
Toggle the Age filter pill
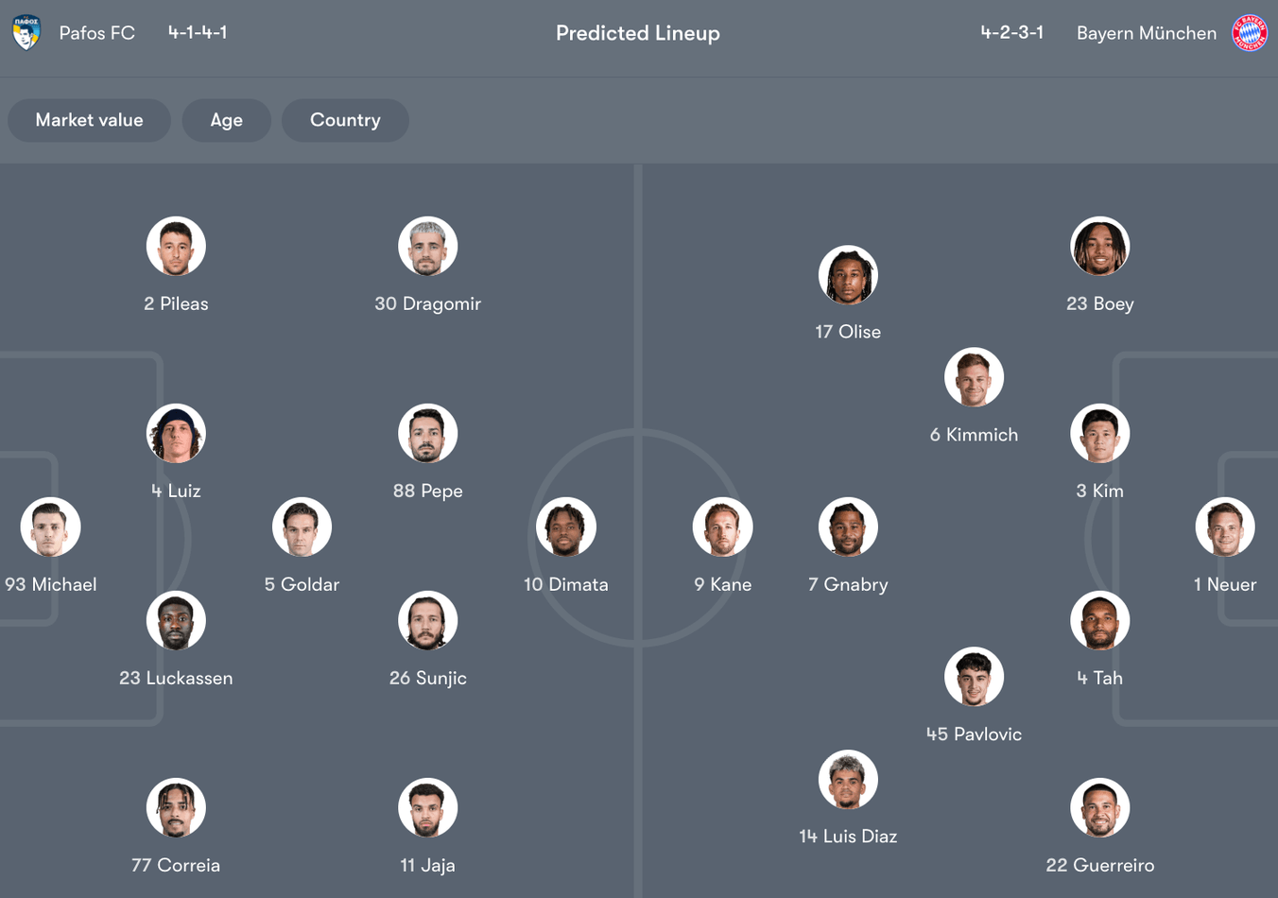(226, 120)
